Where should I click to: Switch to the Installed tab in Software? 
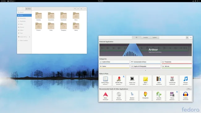pos(146,37)
